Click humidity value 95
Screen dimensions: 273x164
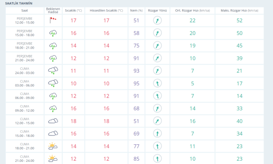tap(136, 83)
